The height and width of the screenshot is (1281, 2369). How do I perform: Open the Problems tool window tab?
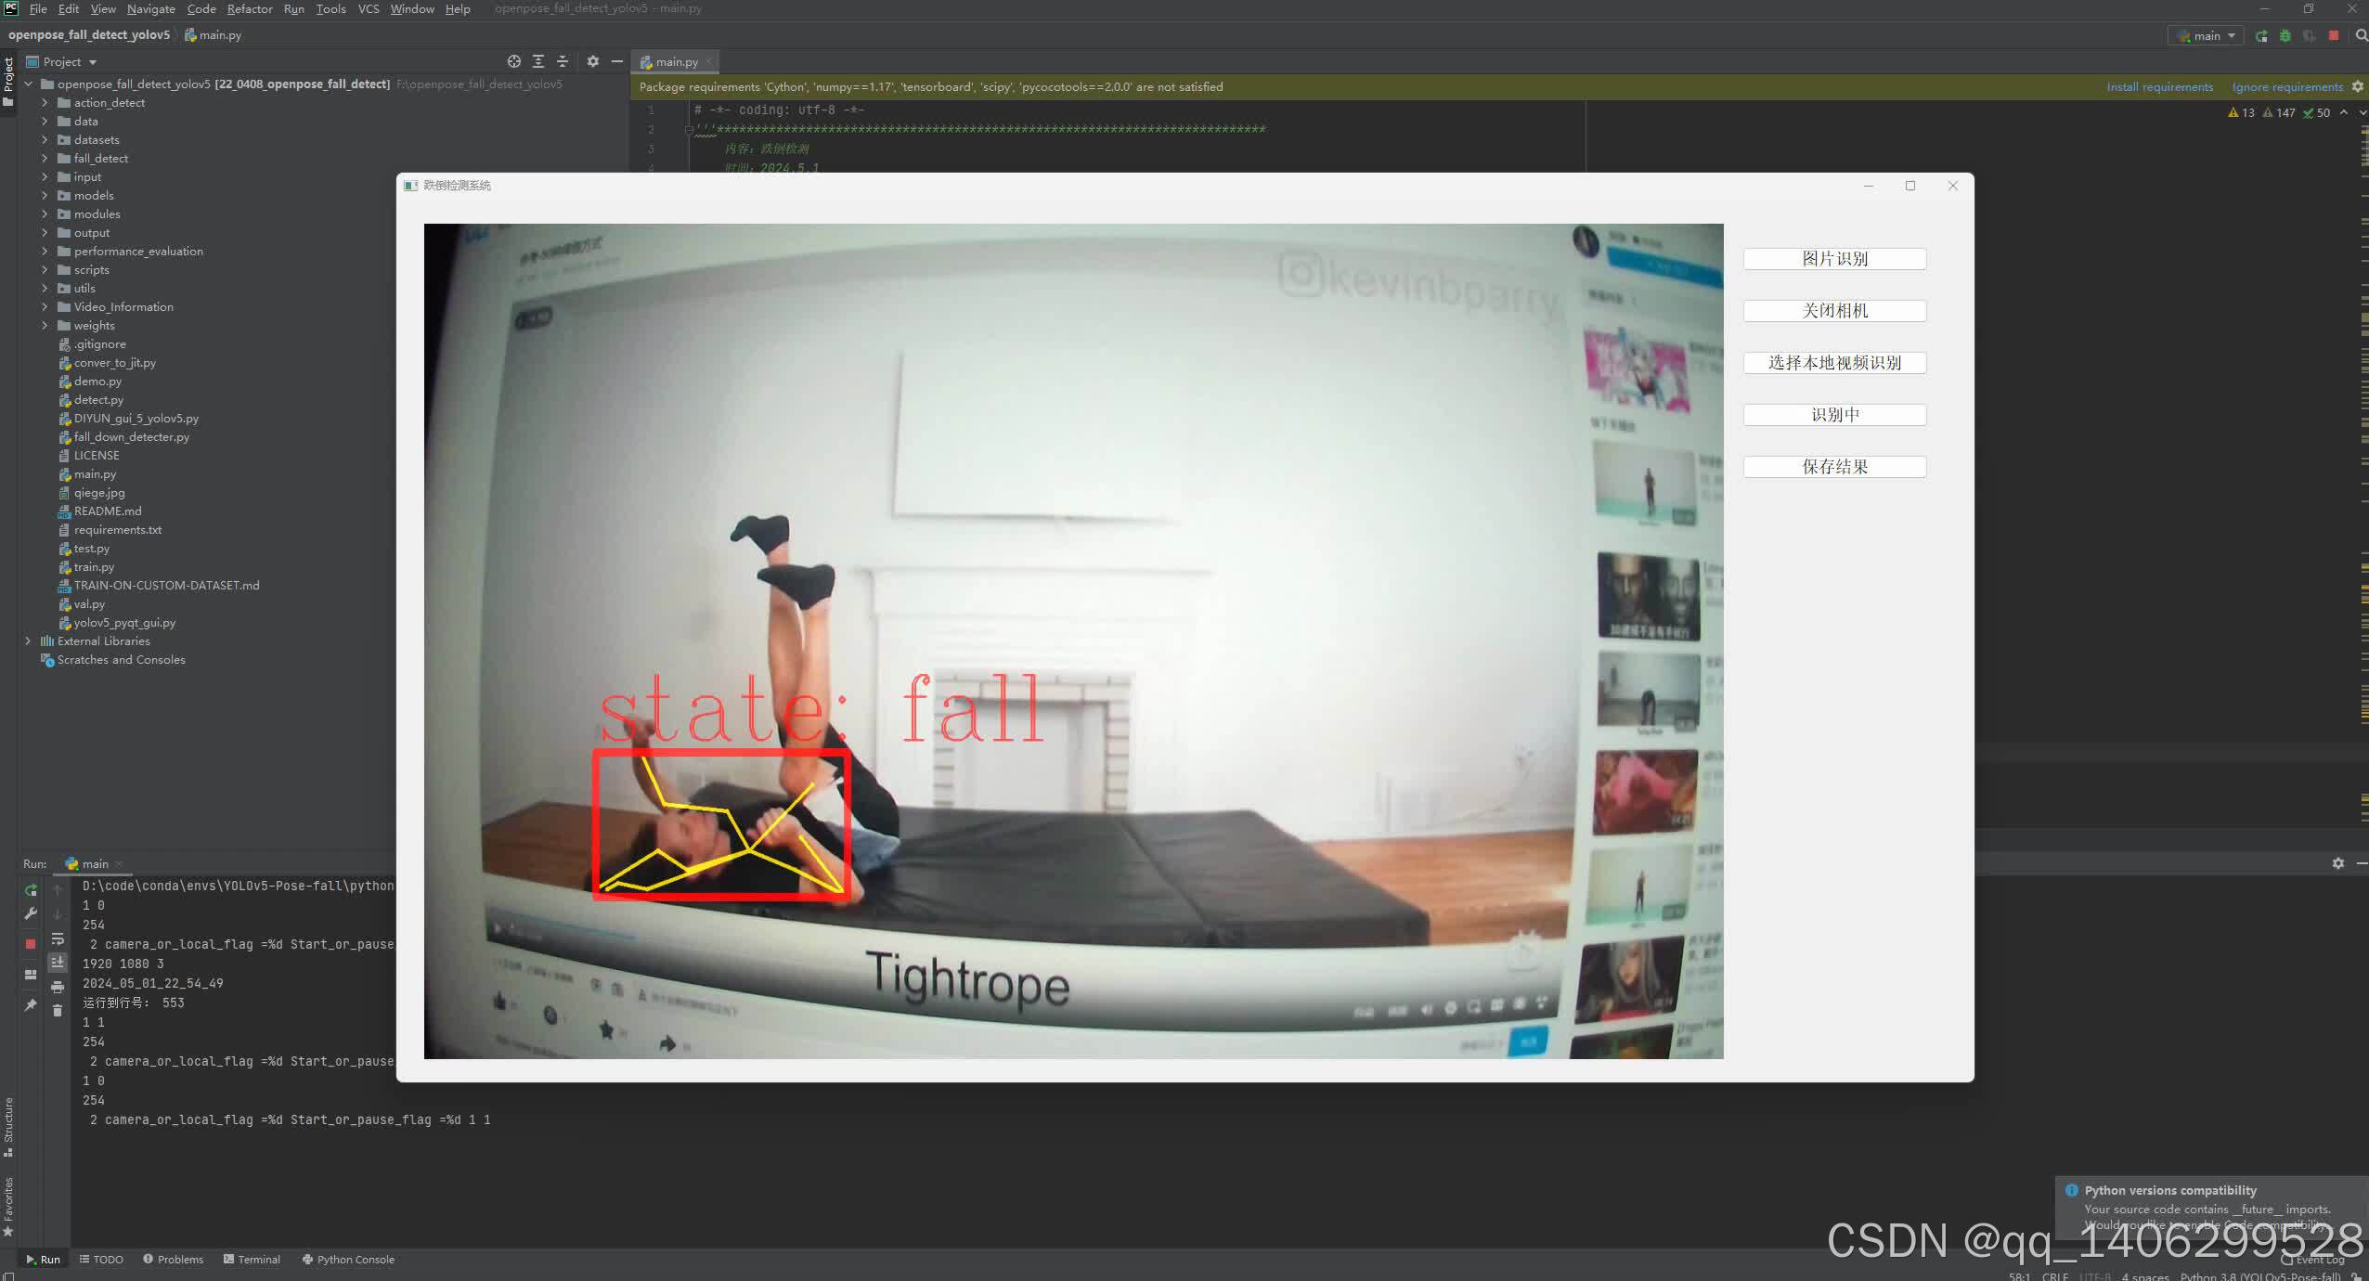pos(173,1260)
